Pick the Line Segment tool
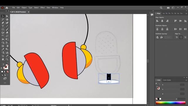This screenshot has width=188, height=106. click(7, 26)
